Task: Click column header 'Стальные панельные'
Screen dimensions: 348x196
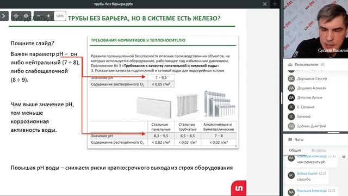Action: coord(161,127)
